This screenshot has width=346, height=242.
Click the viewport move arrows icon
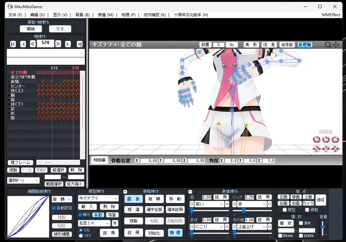(336, 45)
